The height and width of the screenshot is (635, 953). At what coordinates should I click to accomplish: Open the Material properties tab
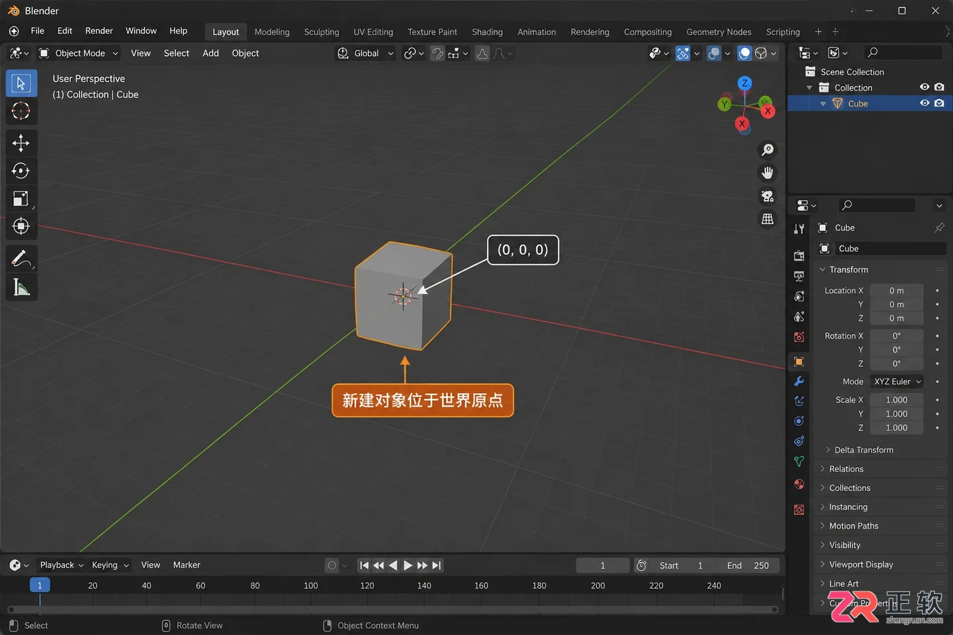tap(799, 484)
